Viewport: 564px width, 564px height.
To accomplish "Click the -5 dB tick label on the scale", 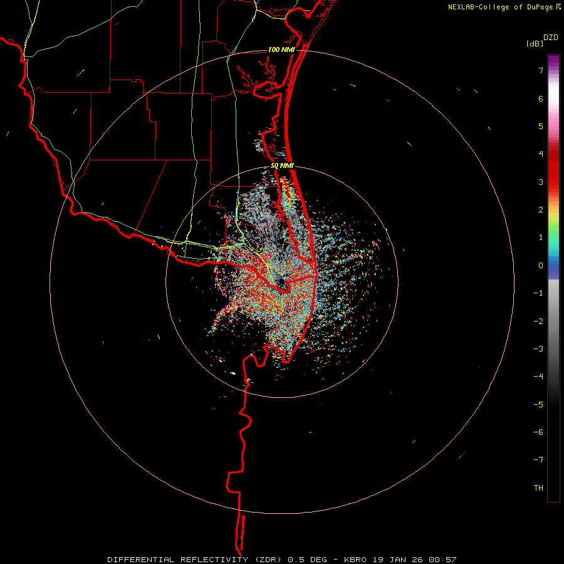I will click(x=538, y=404).
